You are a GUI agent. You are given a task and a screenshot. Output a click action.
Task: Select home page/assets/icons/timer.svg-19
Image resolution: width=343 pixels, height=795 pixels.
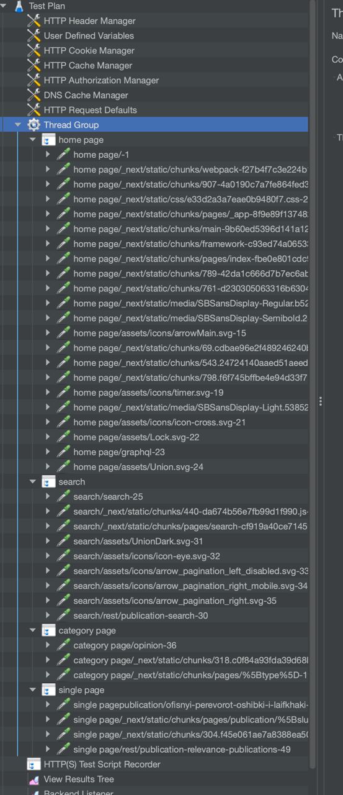point(148,393)
